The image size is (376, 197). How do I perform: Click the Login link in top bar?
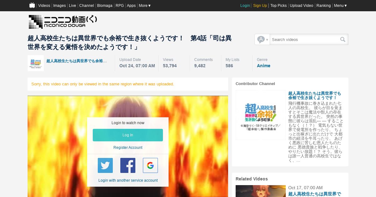tap(245, 6)
